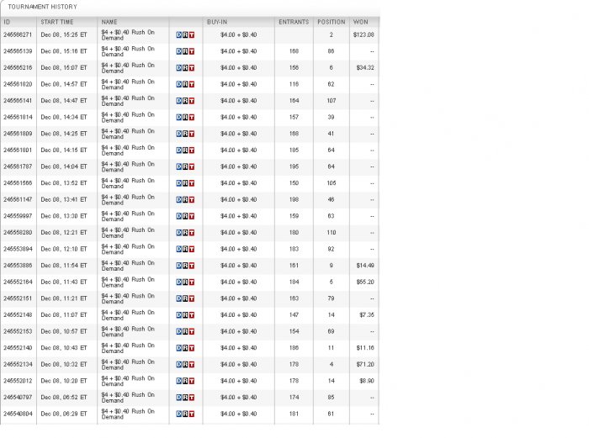Screen dimensions: 589x438
Task: Sort by the BUY-IN column header
Action: tap(217, 22)
